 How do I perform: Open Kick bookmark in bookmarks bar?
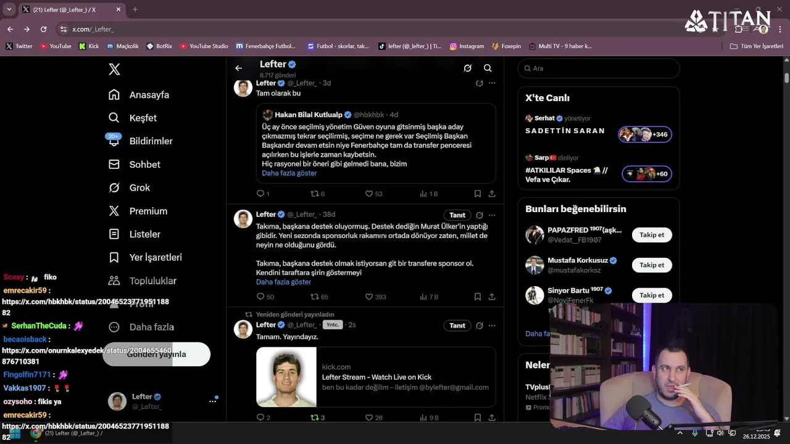click(x=89, y=46)
